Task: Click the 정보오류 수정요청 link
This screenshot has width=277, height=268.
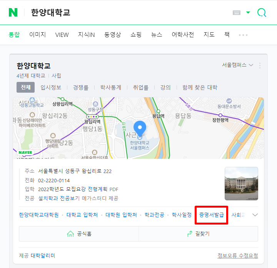Action: click(238, 255)
